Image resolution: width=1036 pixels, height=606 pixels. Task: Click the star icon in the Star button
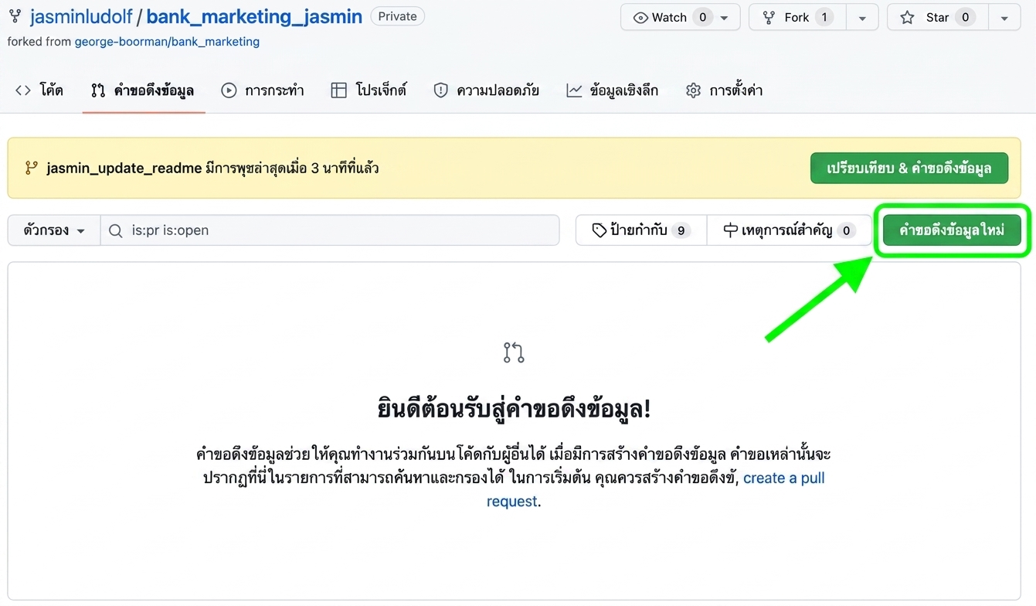(908, 18)
